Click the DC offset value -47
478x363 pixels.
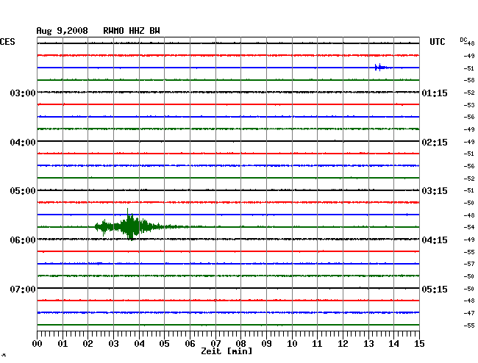point(469,313)
